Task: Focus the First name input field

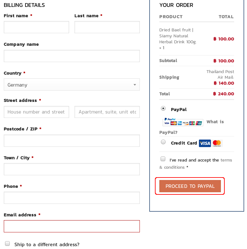Action: [36, 27]
